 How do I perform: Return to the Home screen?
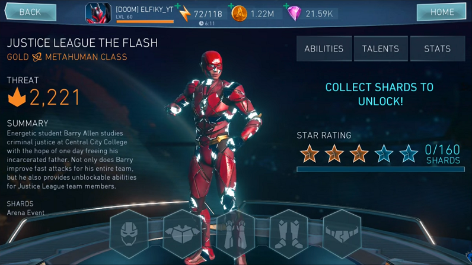tap(442, 12)
